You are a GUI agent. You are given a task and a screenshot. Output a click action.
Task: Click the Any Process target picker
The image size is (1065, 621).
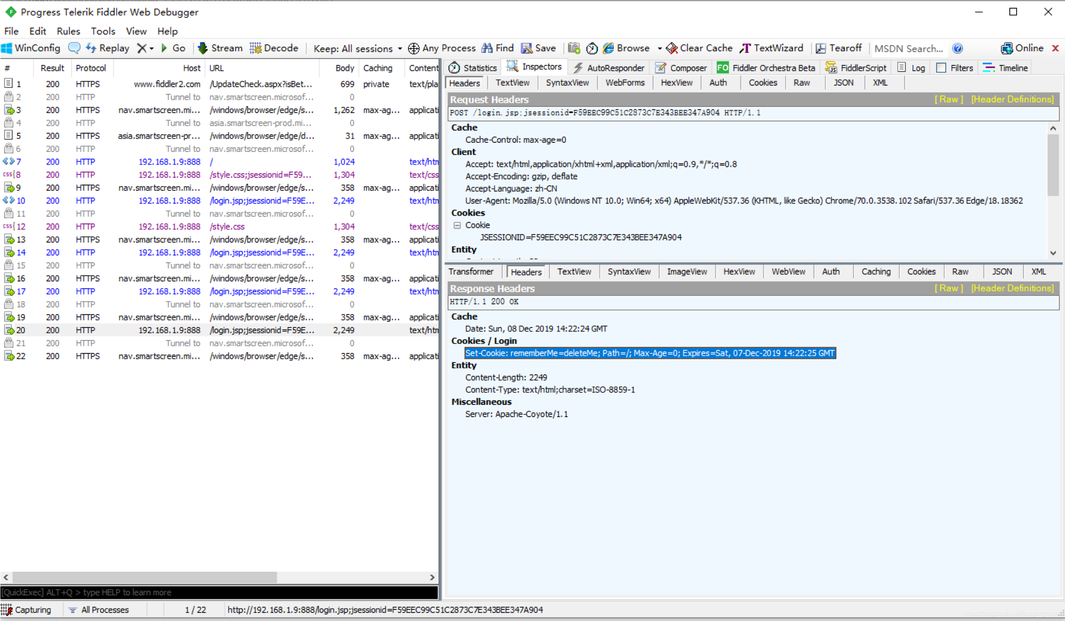coord(442,48)
